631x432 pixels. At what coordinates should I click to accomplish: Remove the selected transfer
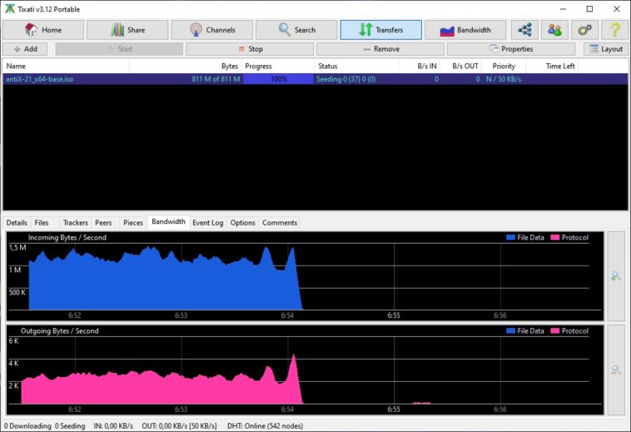[380, 49]
